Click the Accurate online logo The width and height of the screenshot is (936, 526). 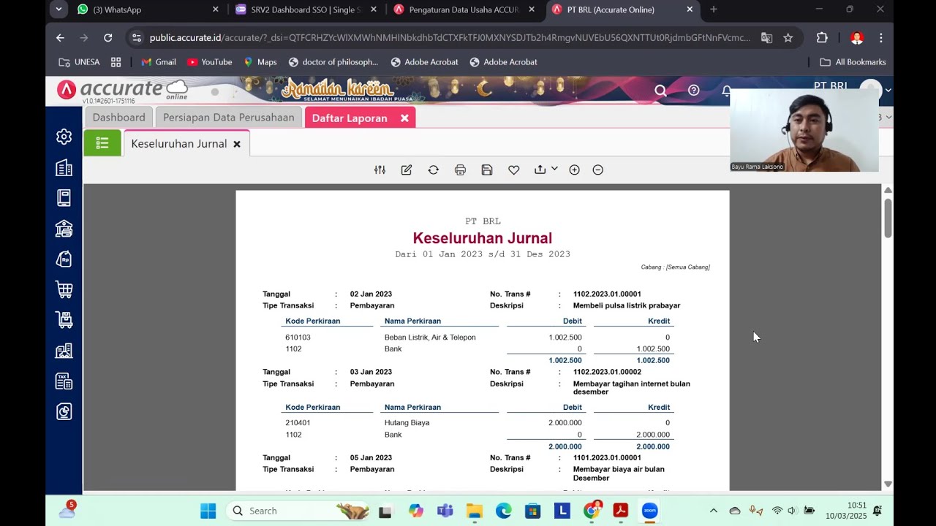pos(124,91)
